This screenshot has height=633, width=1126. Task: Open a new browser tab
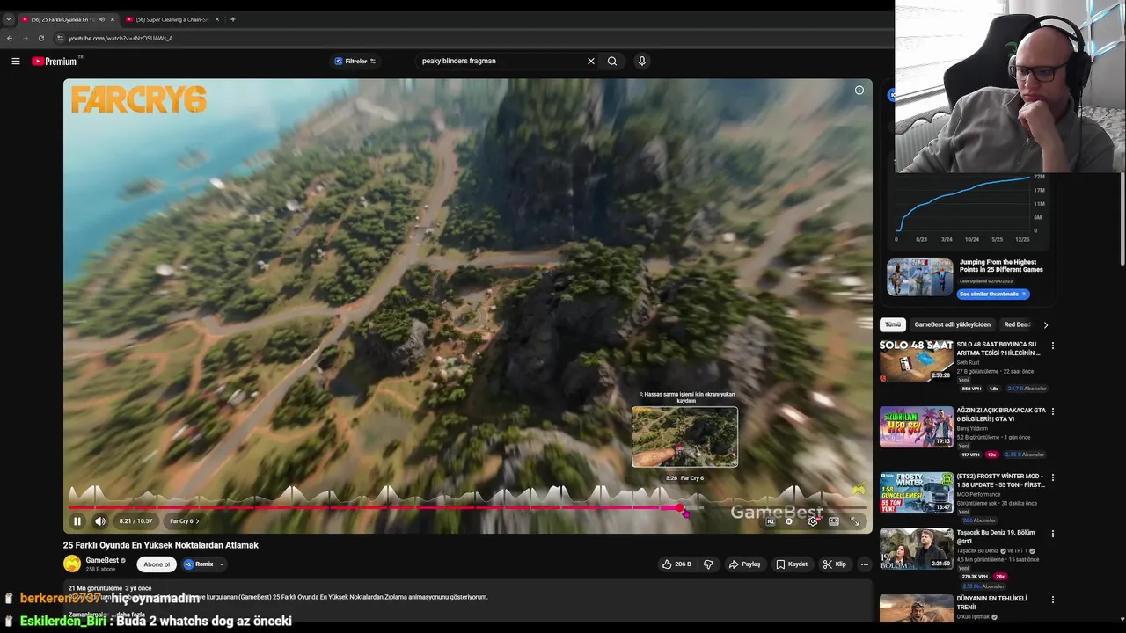coord(233,19)
